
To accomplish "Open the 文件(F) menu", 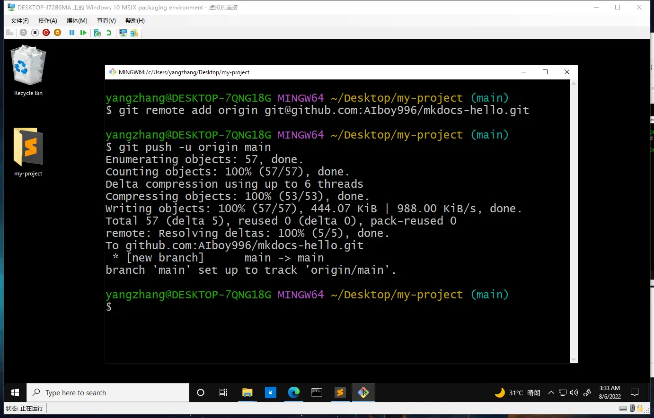I will 19,21.
